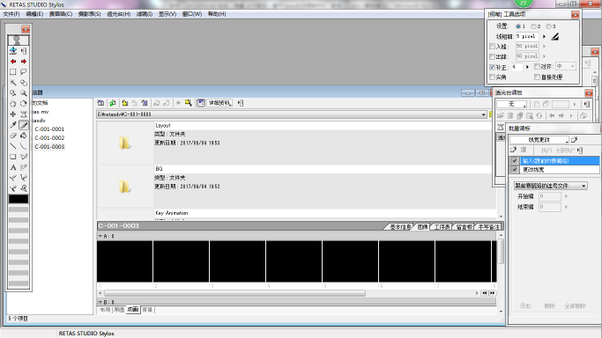This screenshot has width=602, height=338.
Task: Enable the 对齐 checkbox
Action: [537, 67]
